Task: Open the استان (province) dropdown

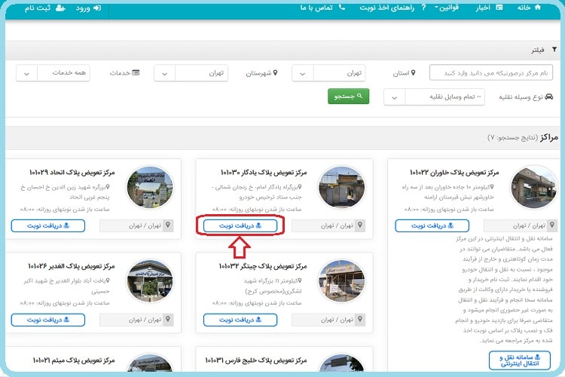Action: pos(328,73)
